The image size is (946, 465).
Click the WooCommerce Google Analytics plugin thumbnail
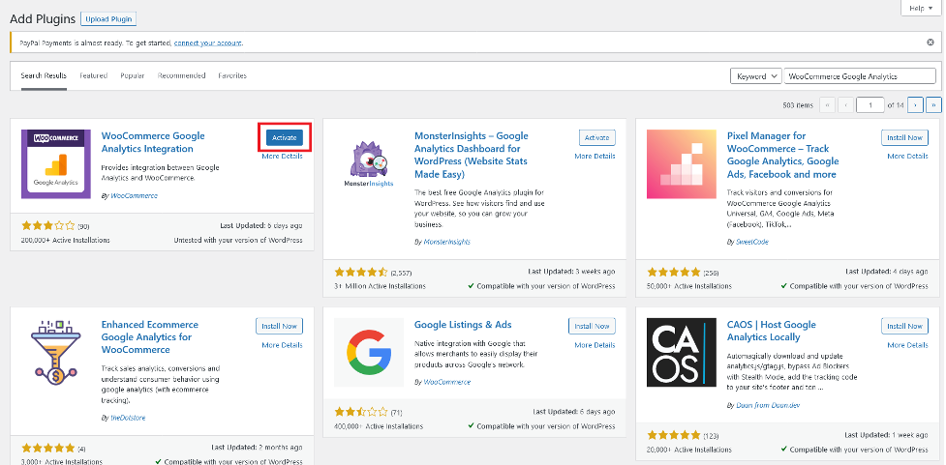coord(56,163)
